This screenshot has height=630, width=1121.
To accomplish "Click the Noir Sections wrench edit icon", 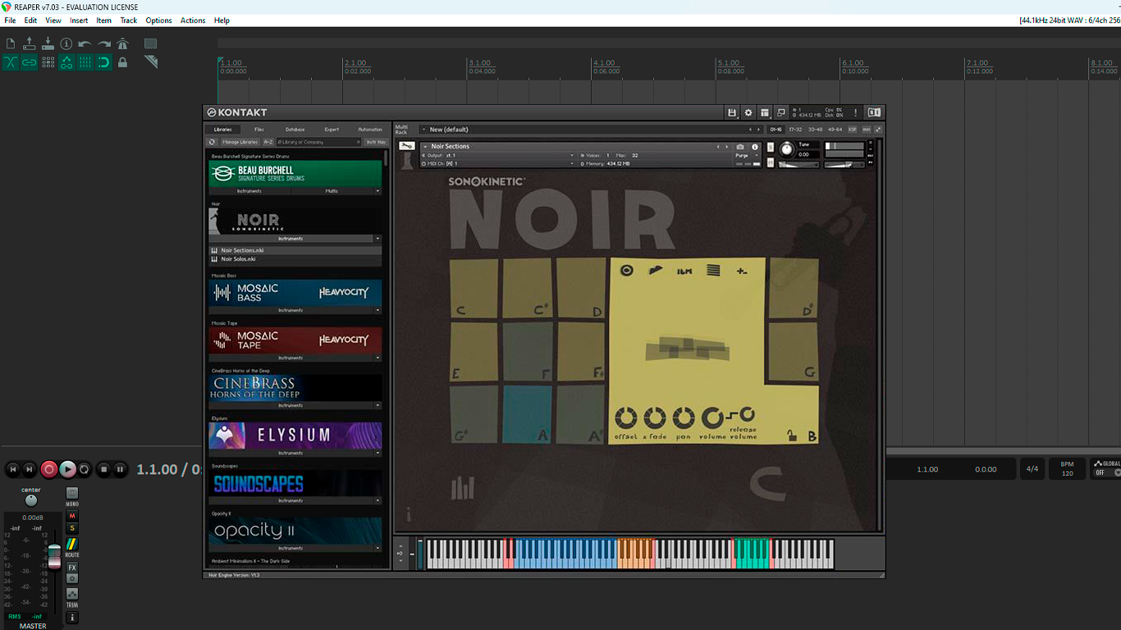I will [x=406, y=146].
